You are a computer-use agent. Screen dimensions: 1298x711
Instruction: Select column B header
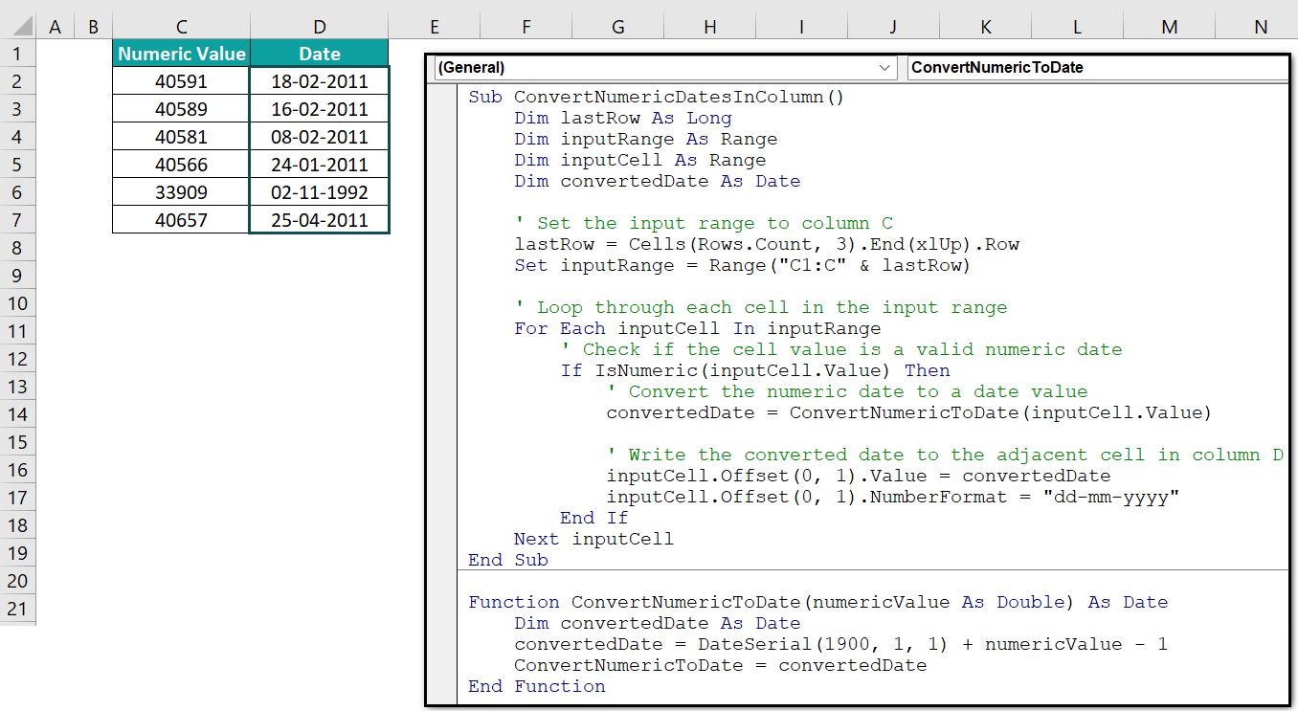tap(93, 28)
